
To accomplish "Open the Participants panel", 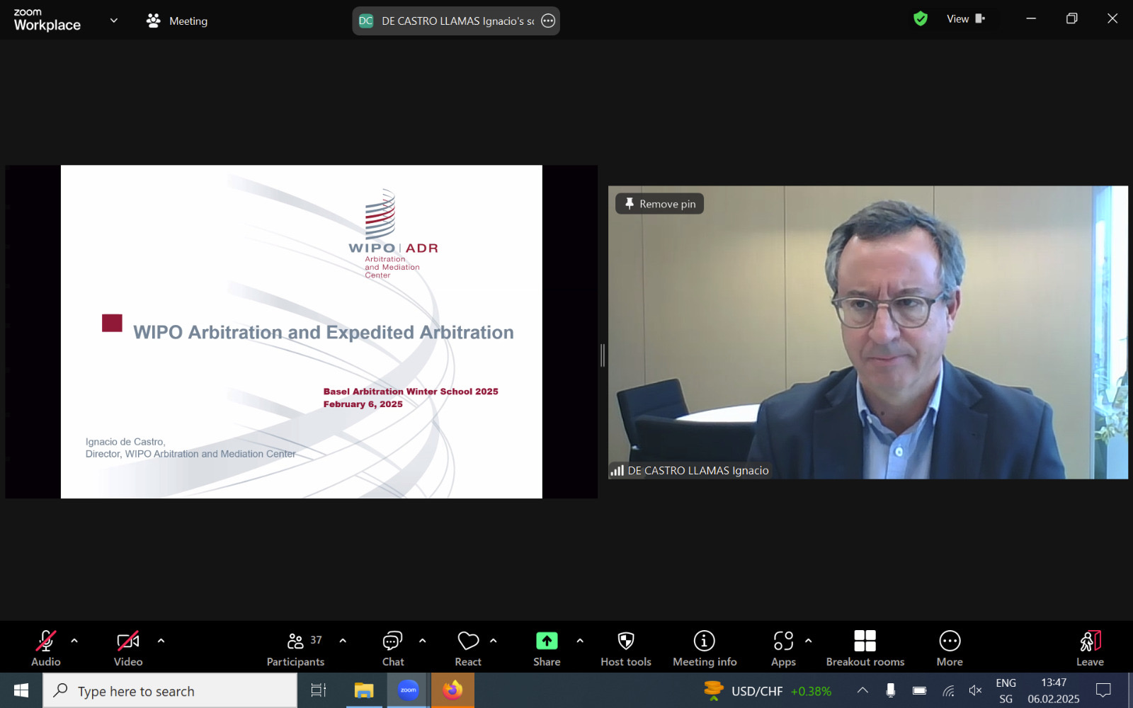I will tap(295, 648).
